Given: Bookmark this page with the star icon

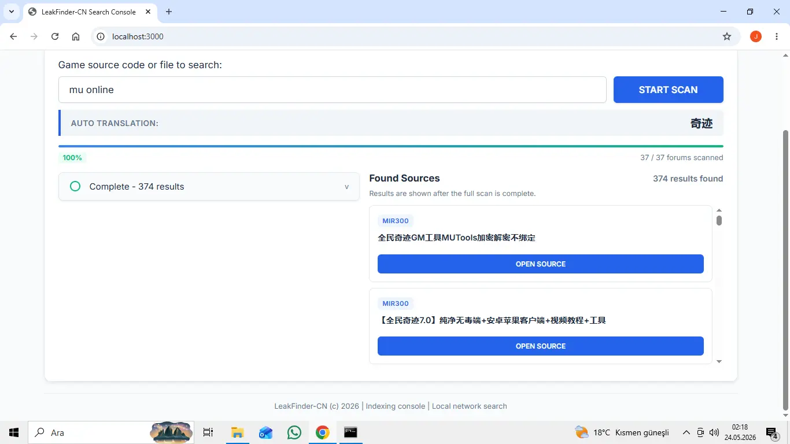Looking at the screenshot, I should point(727,36).
